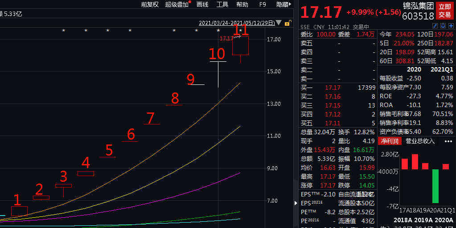
Task: Click the star marker above candle 10
Action: pyautogui.click(x=218, y=31)
